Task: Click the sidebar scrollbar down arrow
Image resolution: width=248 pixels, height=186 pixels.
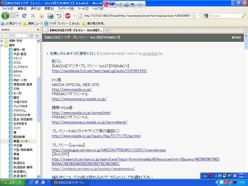Action: coord(38,176)
